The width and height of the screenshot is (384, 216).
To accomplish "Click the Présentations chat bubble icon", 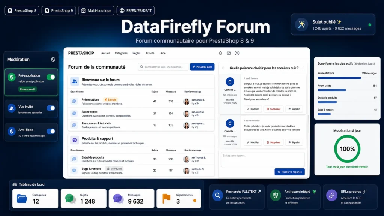I will click(x=74, y=101).
